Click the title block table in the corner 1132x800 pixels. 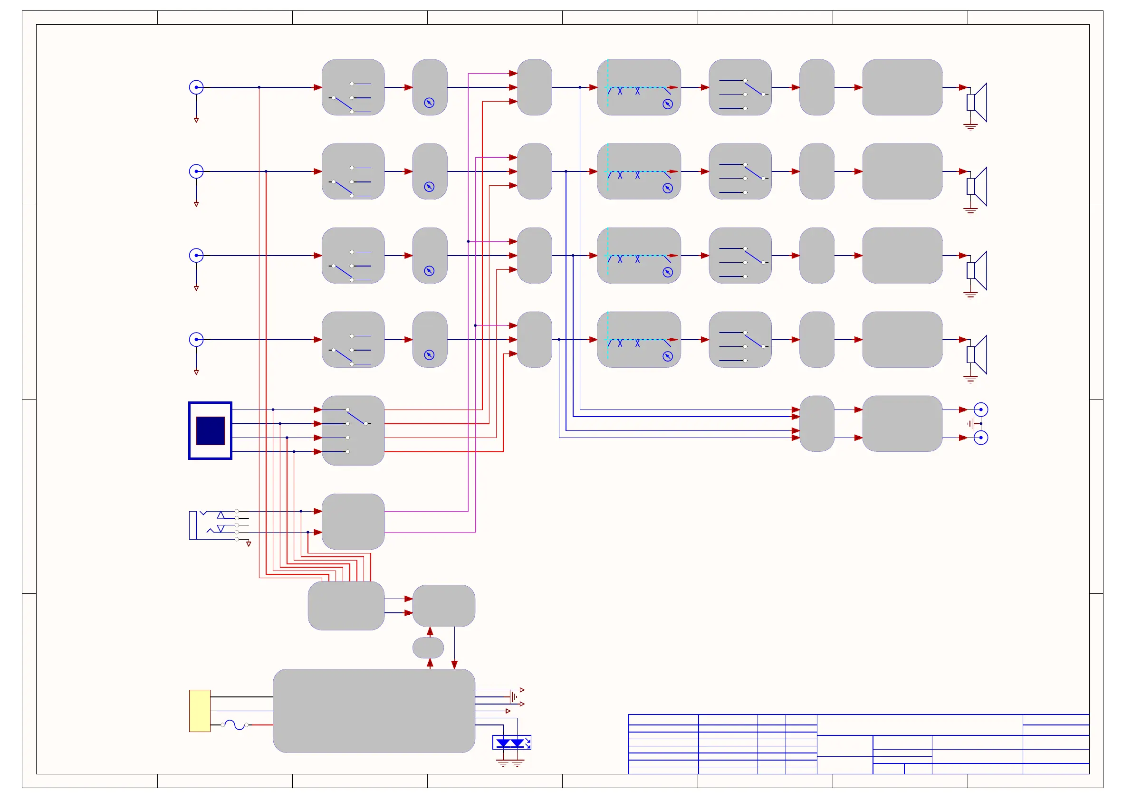click(859, 744)
